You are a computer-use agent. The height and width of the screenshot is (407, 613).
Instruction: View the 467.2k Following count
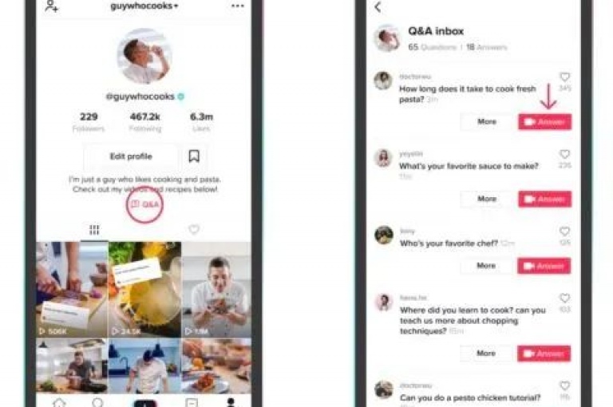coord(144,121)
